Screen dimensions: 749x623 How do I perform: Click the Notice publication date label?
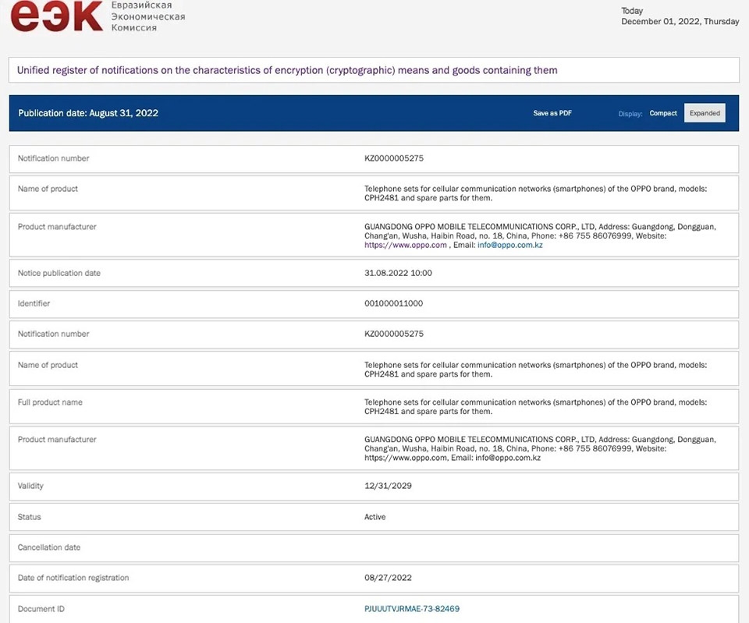pyautogui.click(x=59, y=273)
